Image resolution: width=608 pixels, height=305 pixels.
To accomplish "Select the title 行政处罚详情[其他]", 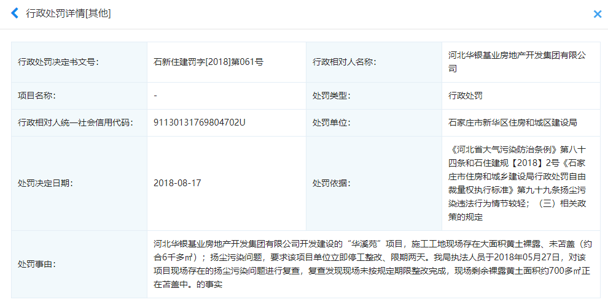I will pyautogui.click(x=68, y=13).
